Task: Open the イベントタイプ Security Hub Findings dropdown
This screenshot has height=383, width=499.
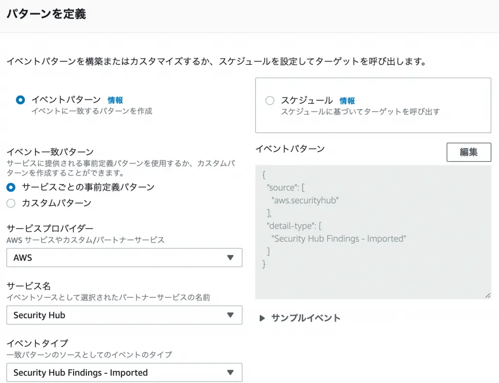Action: [x=124, y=372]
